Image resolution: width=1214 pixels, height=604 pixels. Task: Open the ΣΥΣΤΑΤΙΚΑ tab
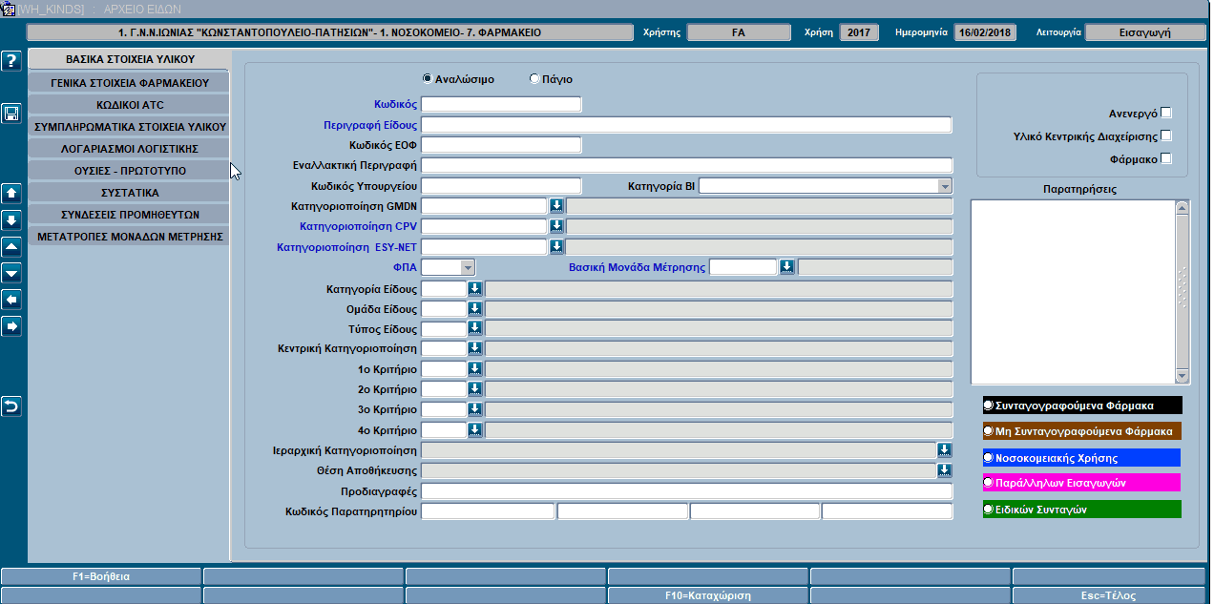(x=130, y=192)
